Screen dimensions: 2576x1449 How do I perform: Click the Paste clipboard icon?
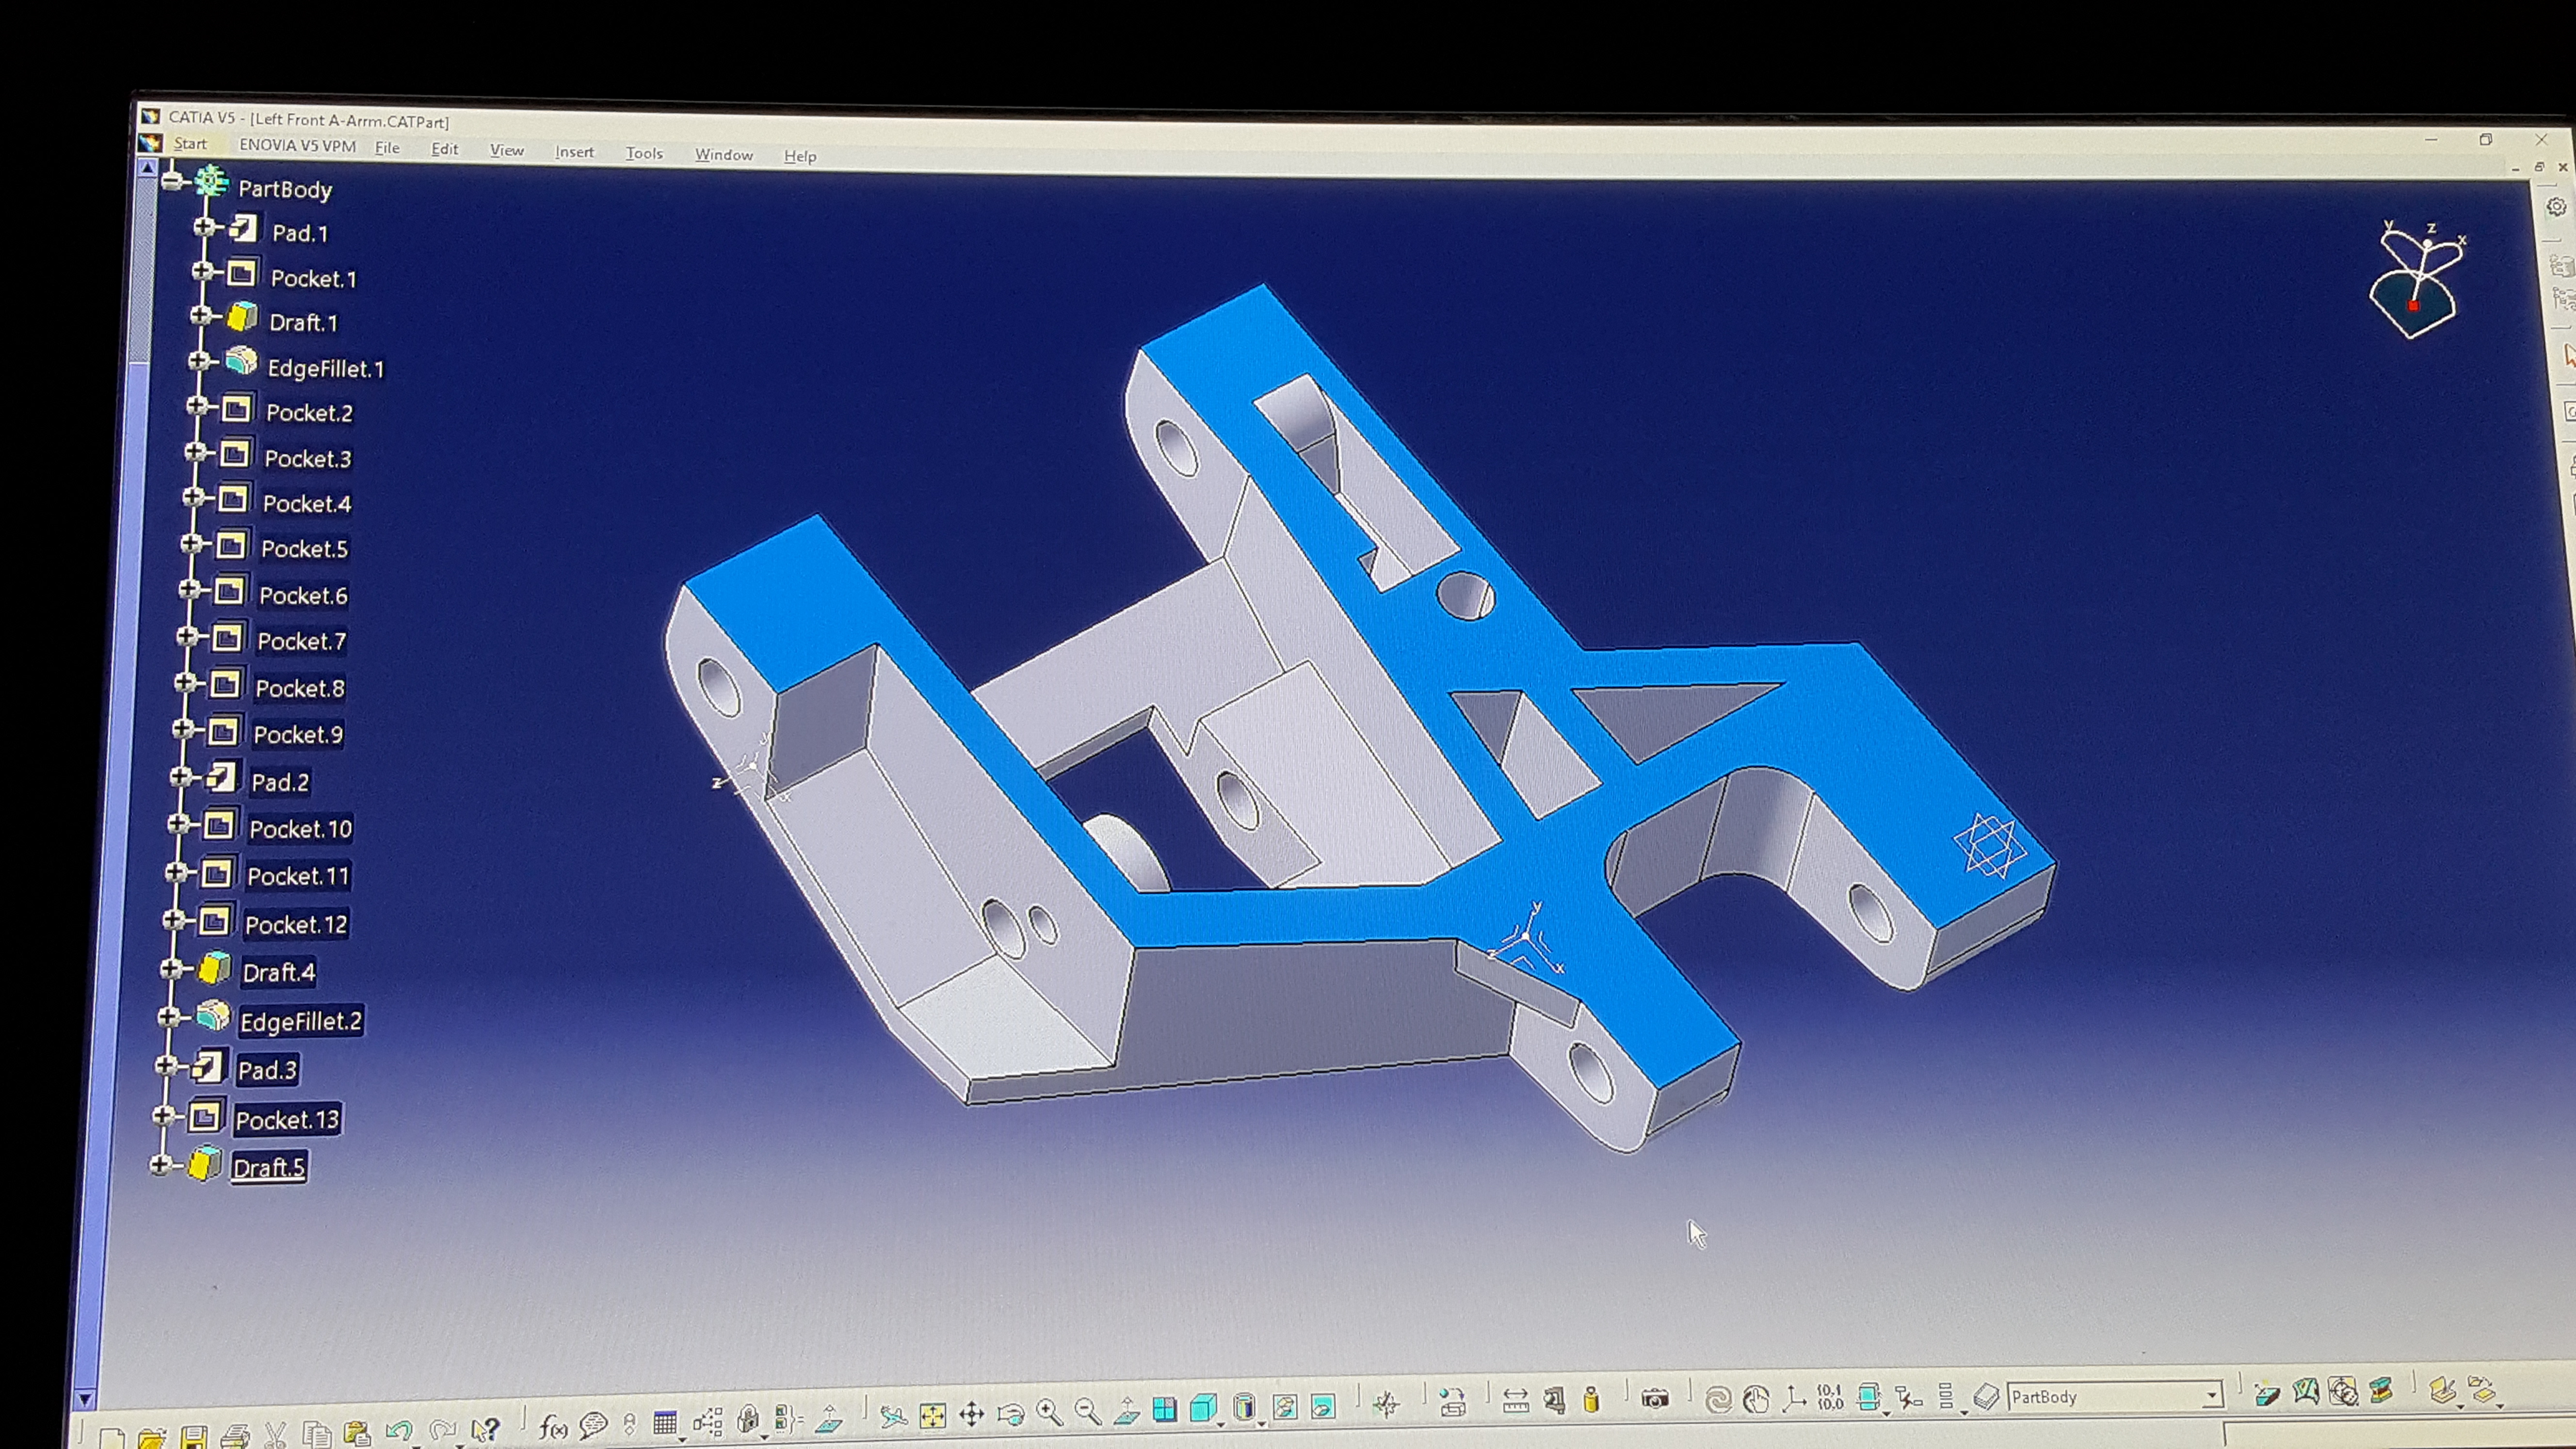[356, 1434]
